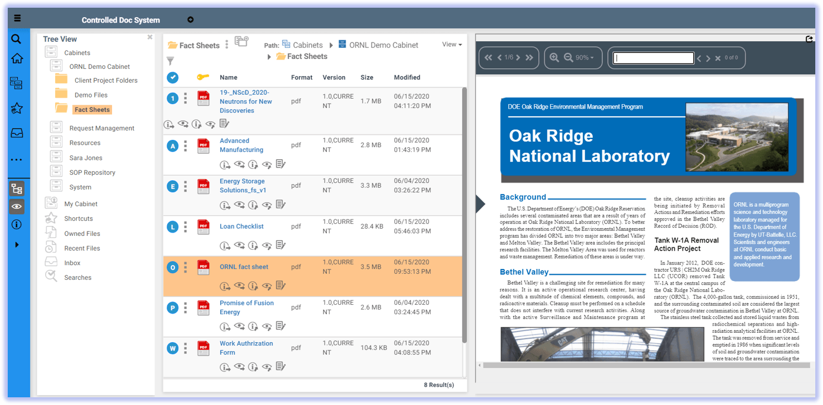The height and width of the screenshot is (405, 823).
Task: Click Cabinets in the path breadcrumb
Action: 307,45
